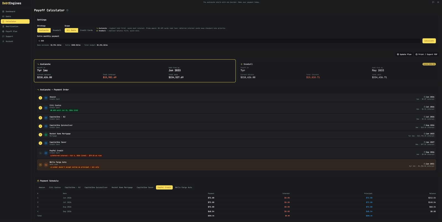This screenshot has width=442, height=222.
Task: Click the Wells Fargo Auto car icon
Action: [46, 165]
